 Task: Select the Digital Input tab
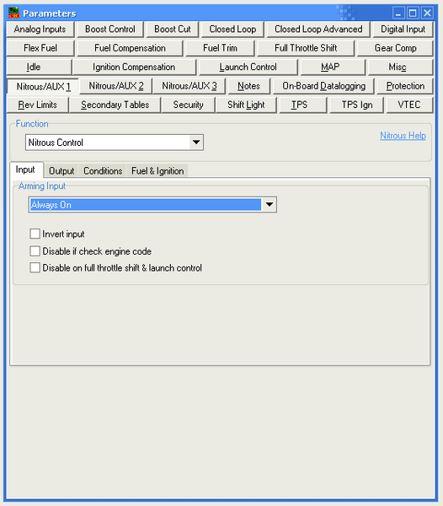[403, 30]
